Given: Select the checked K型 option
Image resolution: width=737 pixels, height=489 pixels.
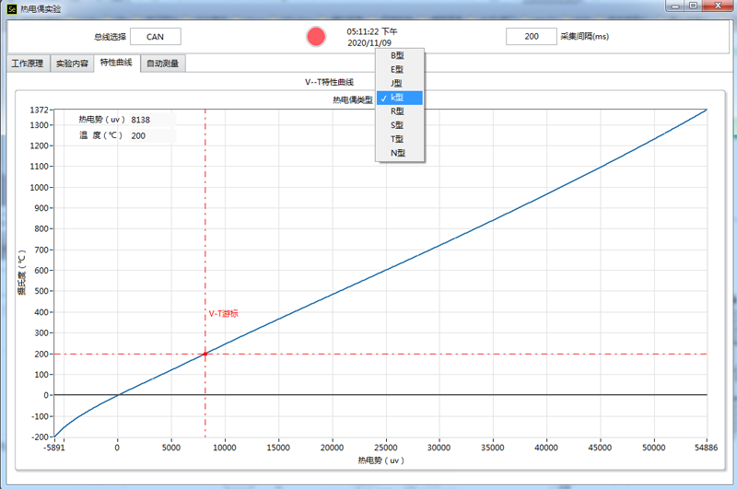Looking at the screenshot, I should click(x=398, y=98).
